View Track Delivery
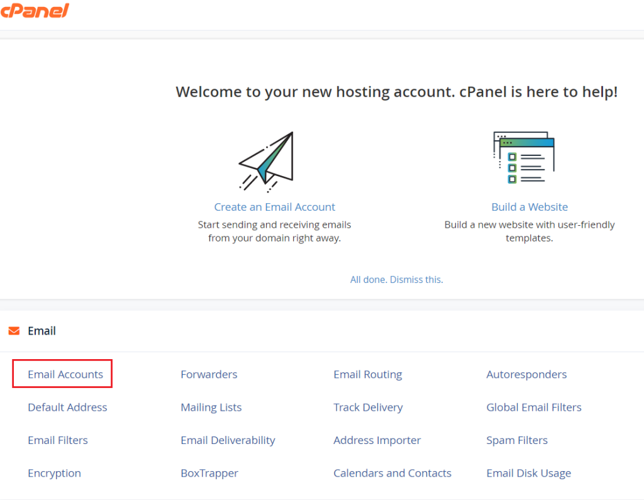The height and width of the screenshot is (500, 644). (x=368, y=408)
